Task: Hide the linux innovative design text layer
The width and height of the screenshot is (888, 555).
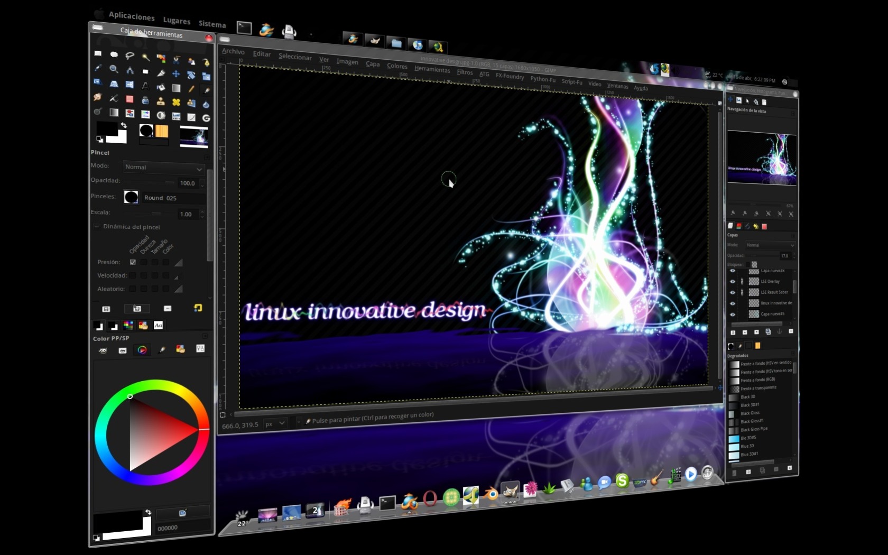Action: 733,303
